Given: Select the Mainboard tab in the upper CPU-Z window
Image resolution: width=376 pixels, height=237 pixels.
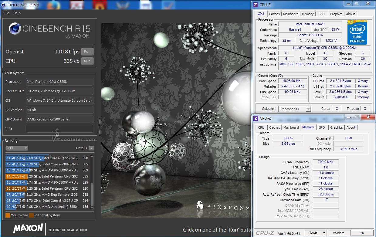Looking at the screenshot, I should [x=291, y=14].
